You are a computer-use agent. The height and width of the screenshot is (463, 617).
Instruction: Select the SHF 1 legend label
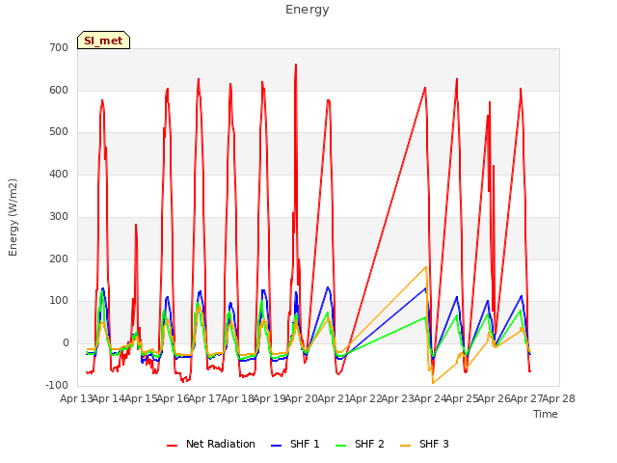point(305,444)
